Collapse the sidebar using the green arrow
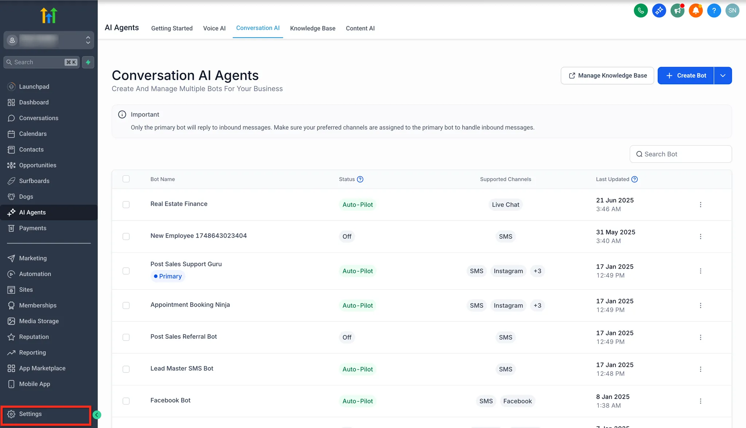746x428 pixels. tap(97, 415)
